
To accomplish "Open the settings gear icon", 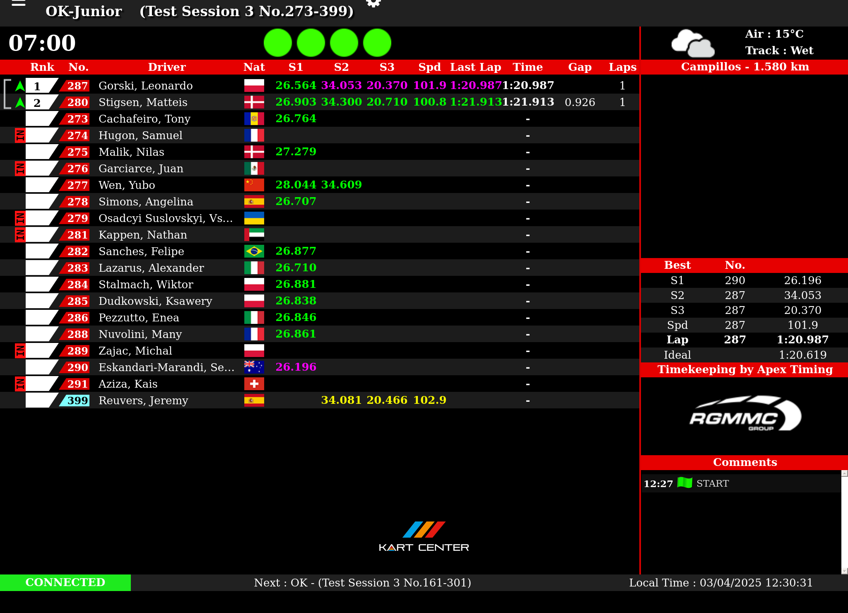I will (x=373, y=3).
